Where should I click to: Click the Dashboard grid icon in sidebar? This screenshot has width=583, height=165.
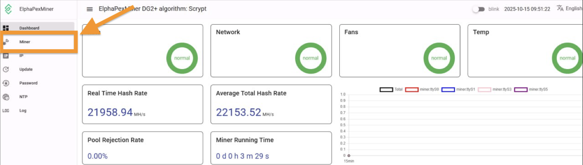click(6, 28)
